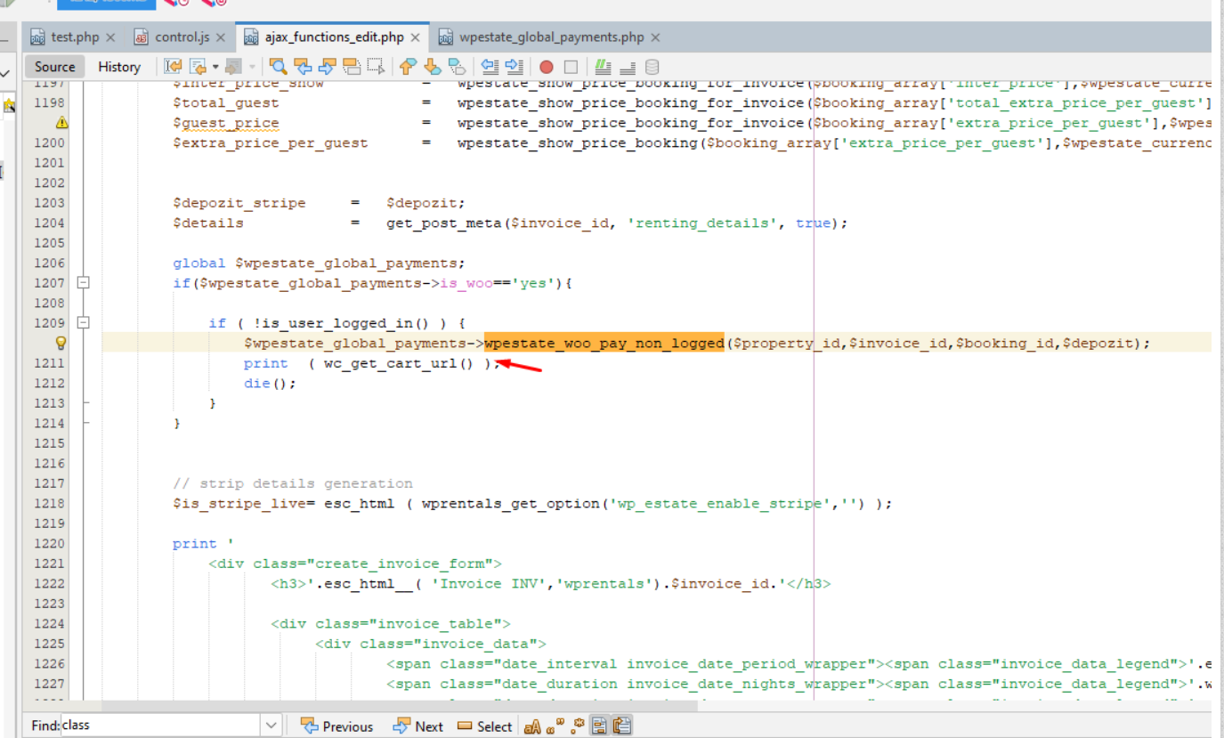Image resolution: width=1224 pixels, height=738 pixels.
Task: Open the Find history dropdown arrow
Action: (272, 726)
